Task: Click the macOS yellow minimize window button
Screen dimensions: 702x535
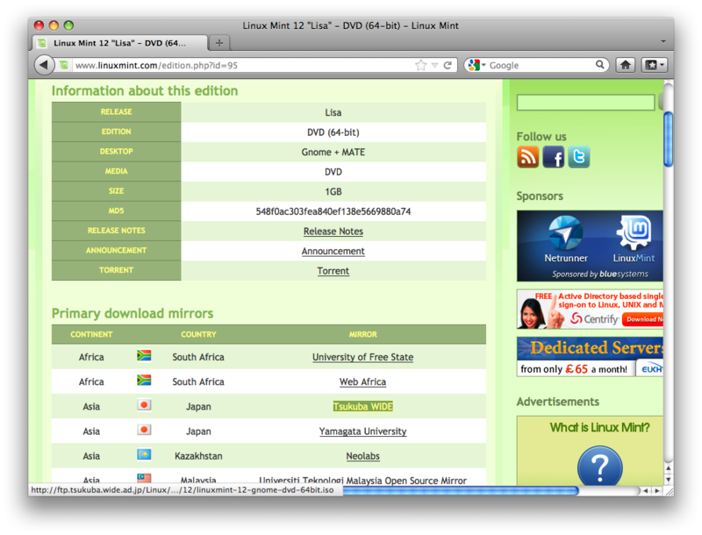Action: tap(54, 25)
